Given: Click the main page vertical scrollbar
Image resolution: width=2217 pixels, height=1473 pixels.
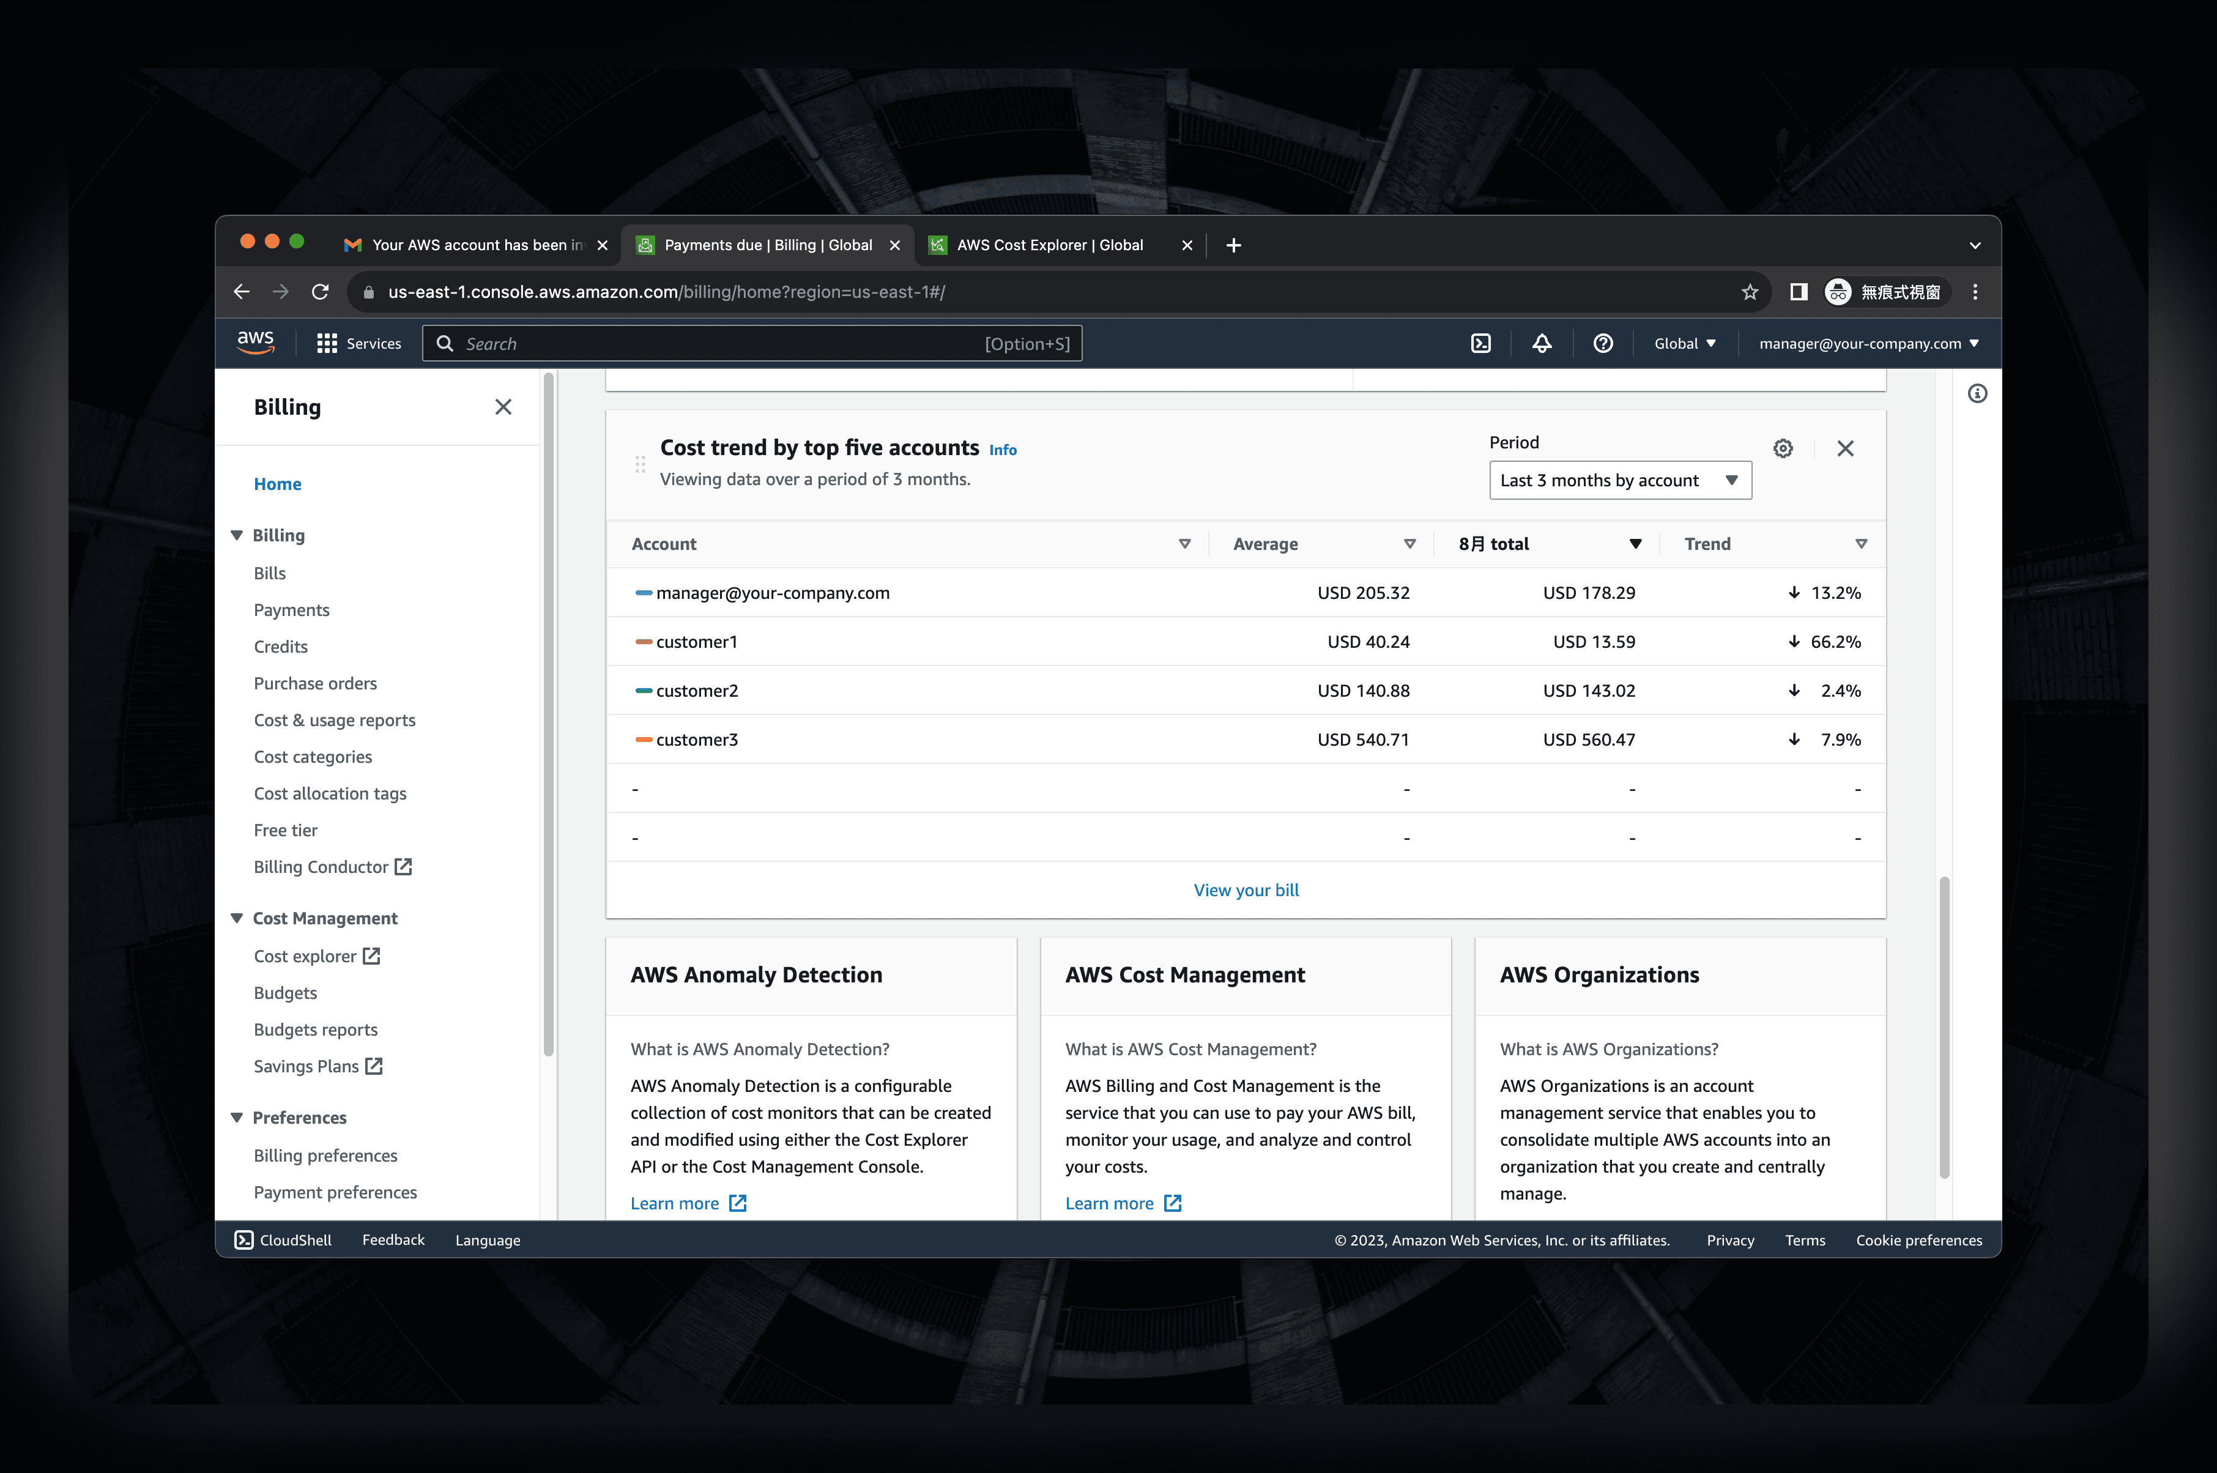Looking at the screenshot, I should (1944, 1027).
